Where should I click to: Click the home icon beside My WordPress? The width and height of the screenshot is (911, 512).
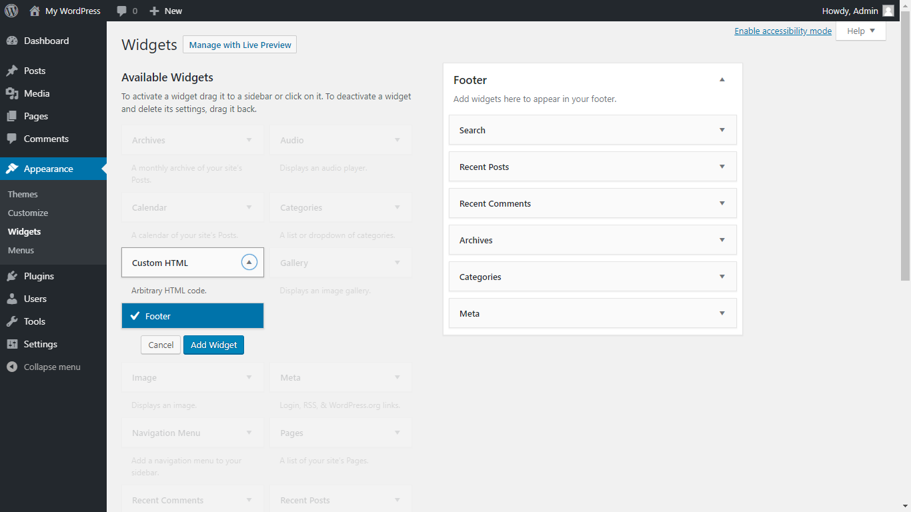pos(35,11)
